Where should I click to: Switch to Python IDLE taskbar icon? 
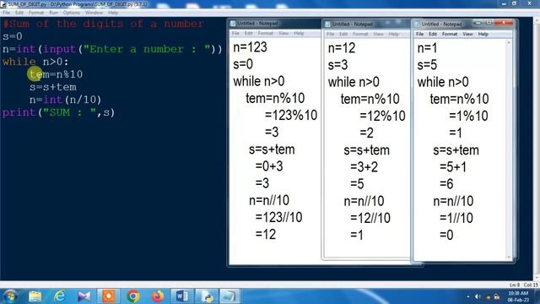(207, 296)
